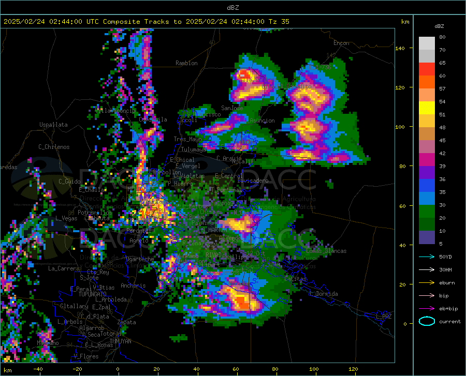Click the TUPUNGATO place label
The image size is (466, 376).
click(x=93, y=294)
